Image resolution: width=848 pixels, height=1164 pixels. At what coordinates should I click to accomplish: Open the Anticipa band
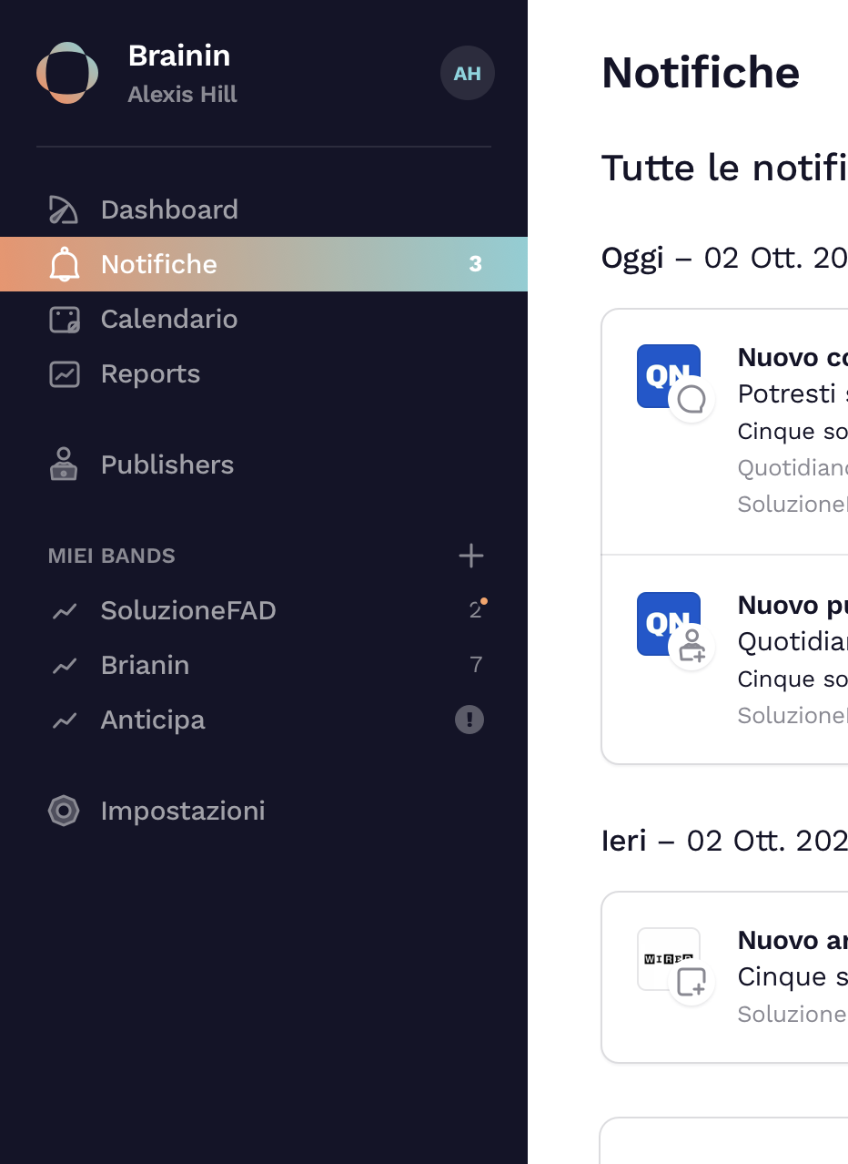coord(153,720)
